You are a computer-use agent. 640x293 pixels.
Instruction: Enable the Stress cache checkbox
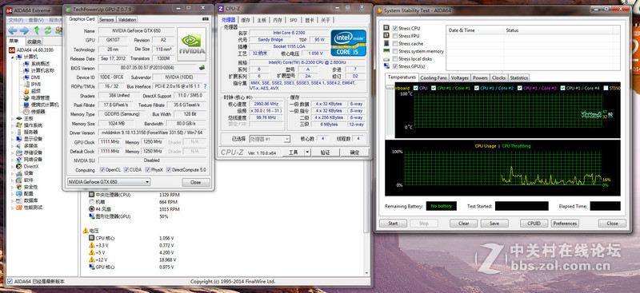coord(394,44)
